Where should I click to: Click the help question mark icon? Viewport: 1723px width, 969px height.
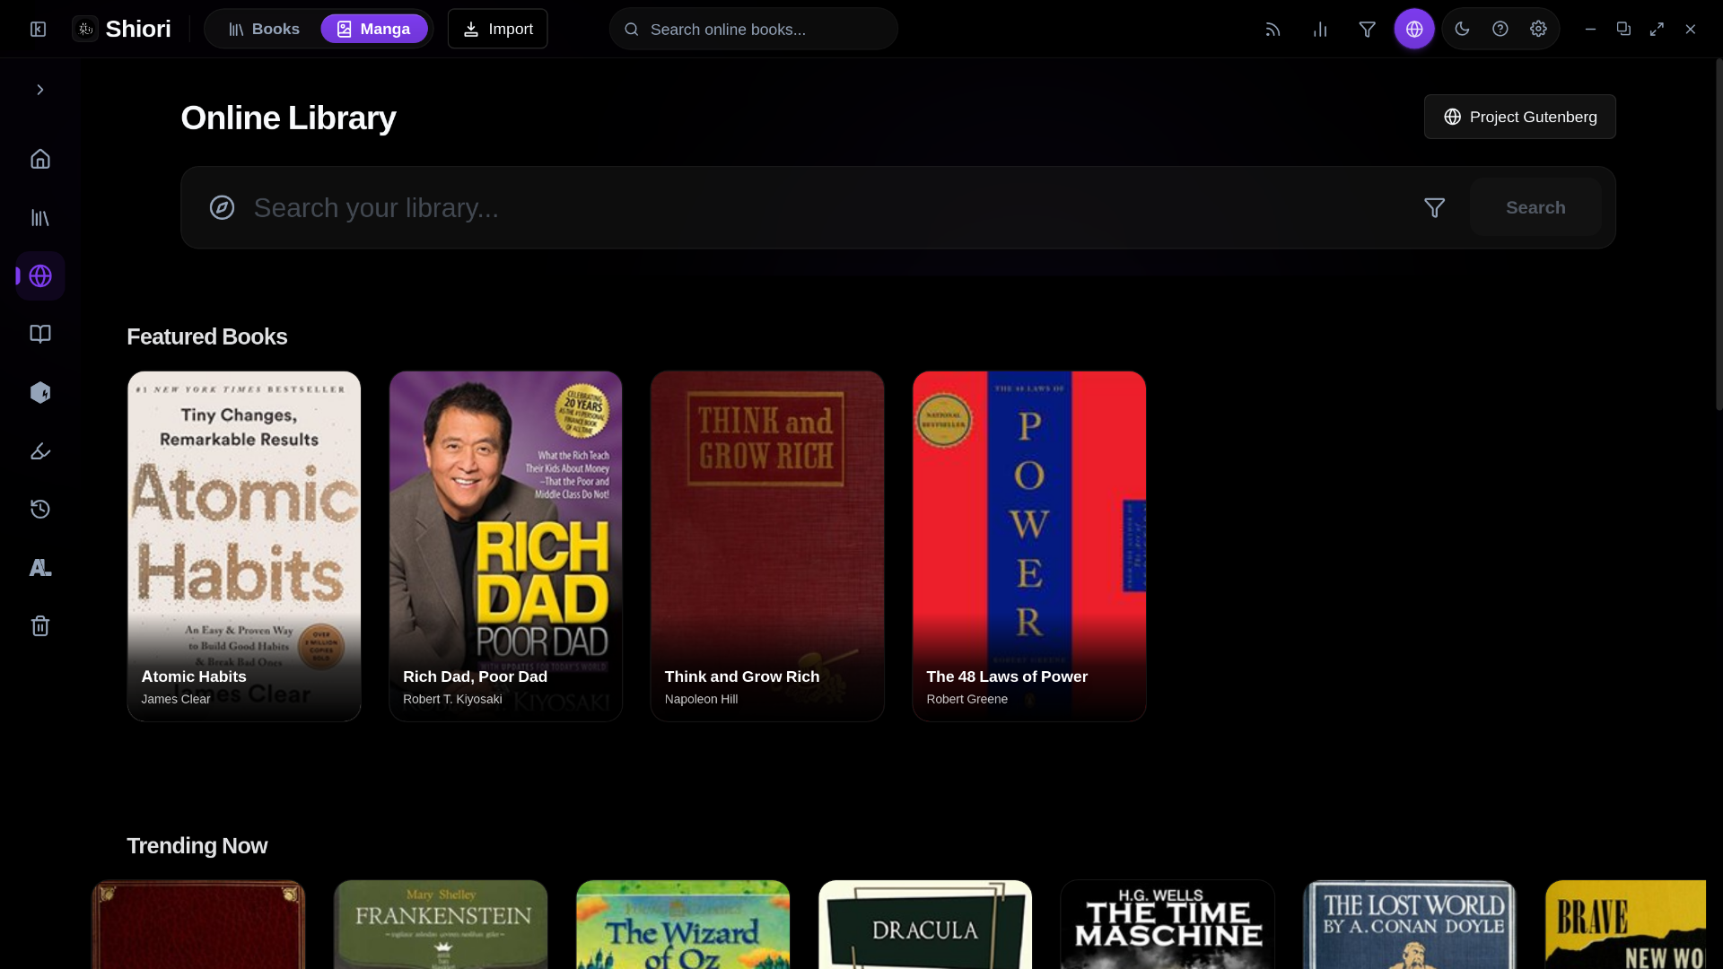pos(1500,29)
